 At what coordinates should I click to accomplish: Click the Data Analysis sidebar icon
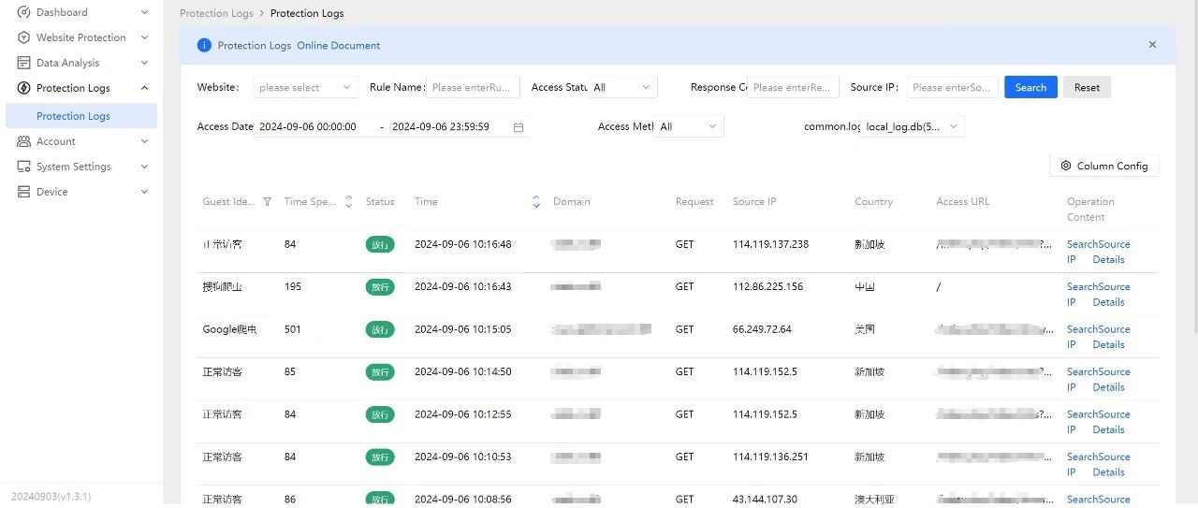tap(23, 63)
